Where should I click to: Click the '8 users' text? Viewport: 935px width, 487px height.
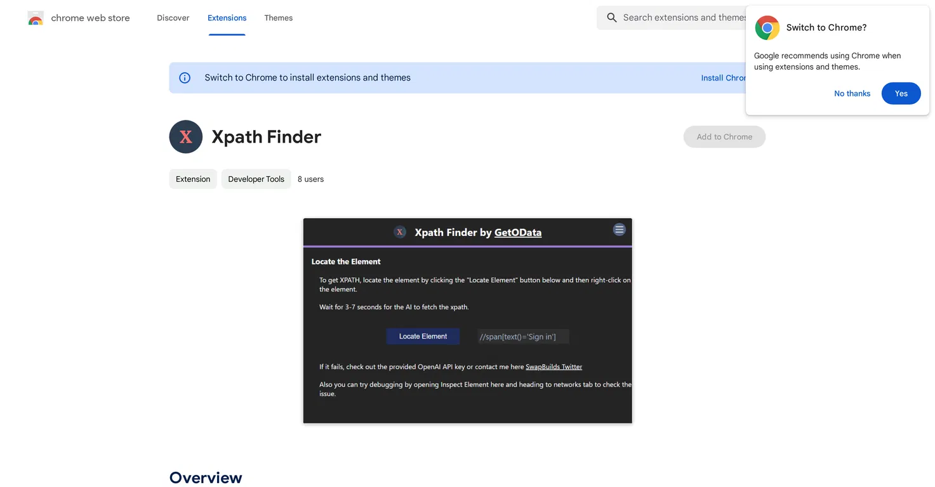click(310, 179)
